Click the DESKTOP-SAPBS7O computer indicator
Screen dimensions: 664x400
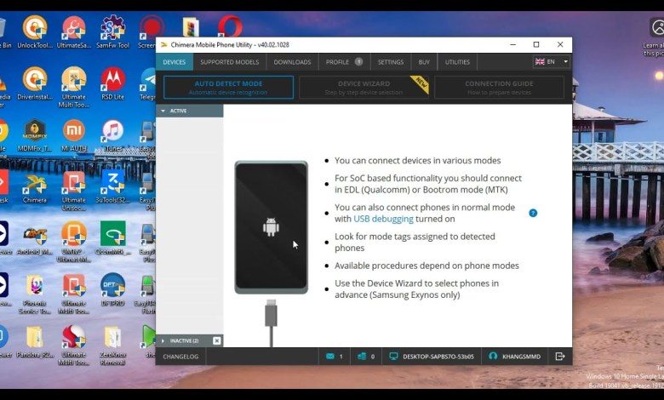432,357
